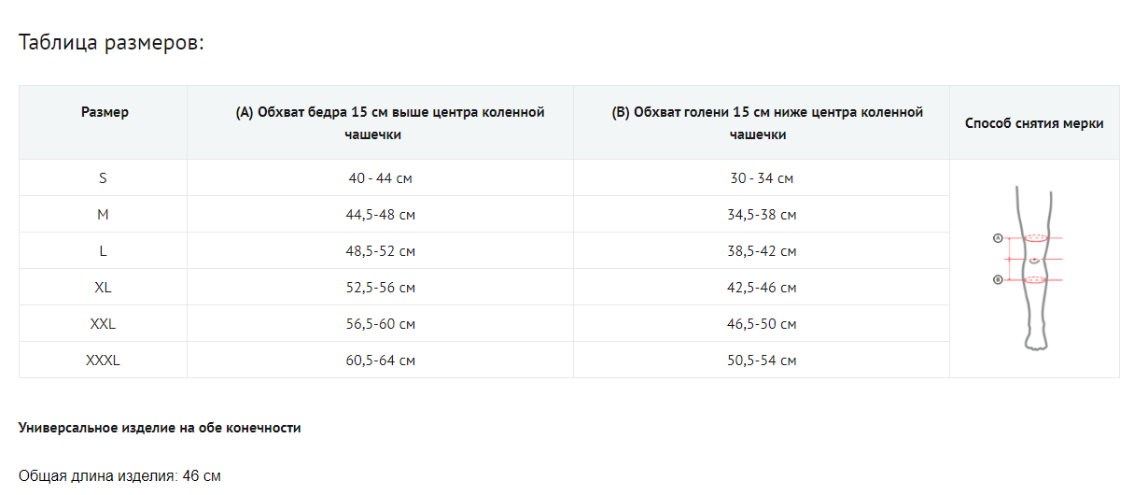Select the size XXL cell
1148x495 pixels.
103,323
